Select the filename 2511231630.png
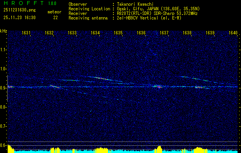 tap(20, 10)
